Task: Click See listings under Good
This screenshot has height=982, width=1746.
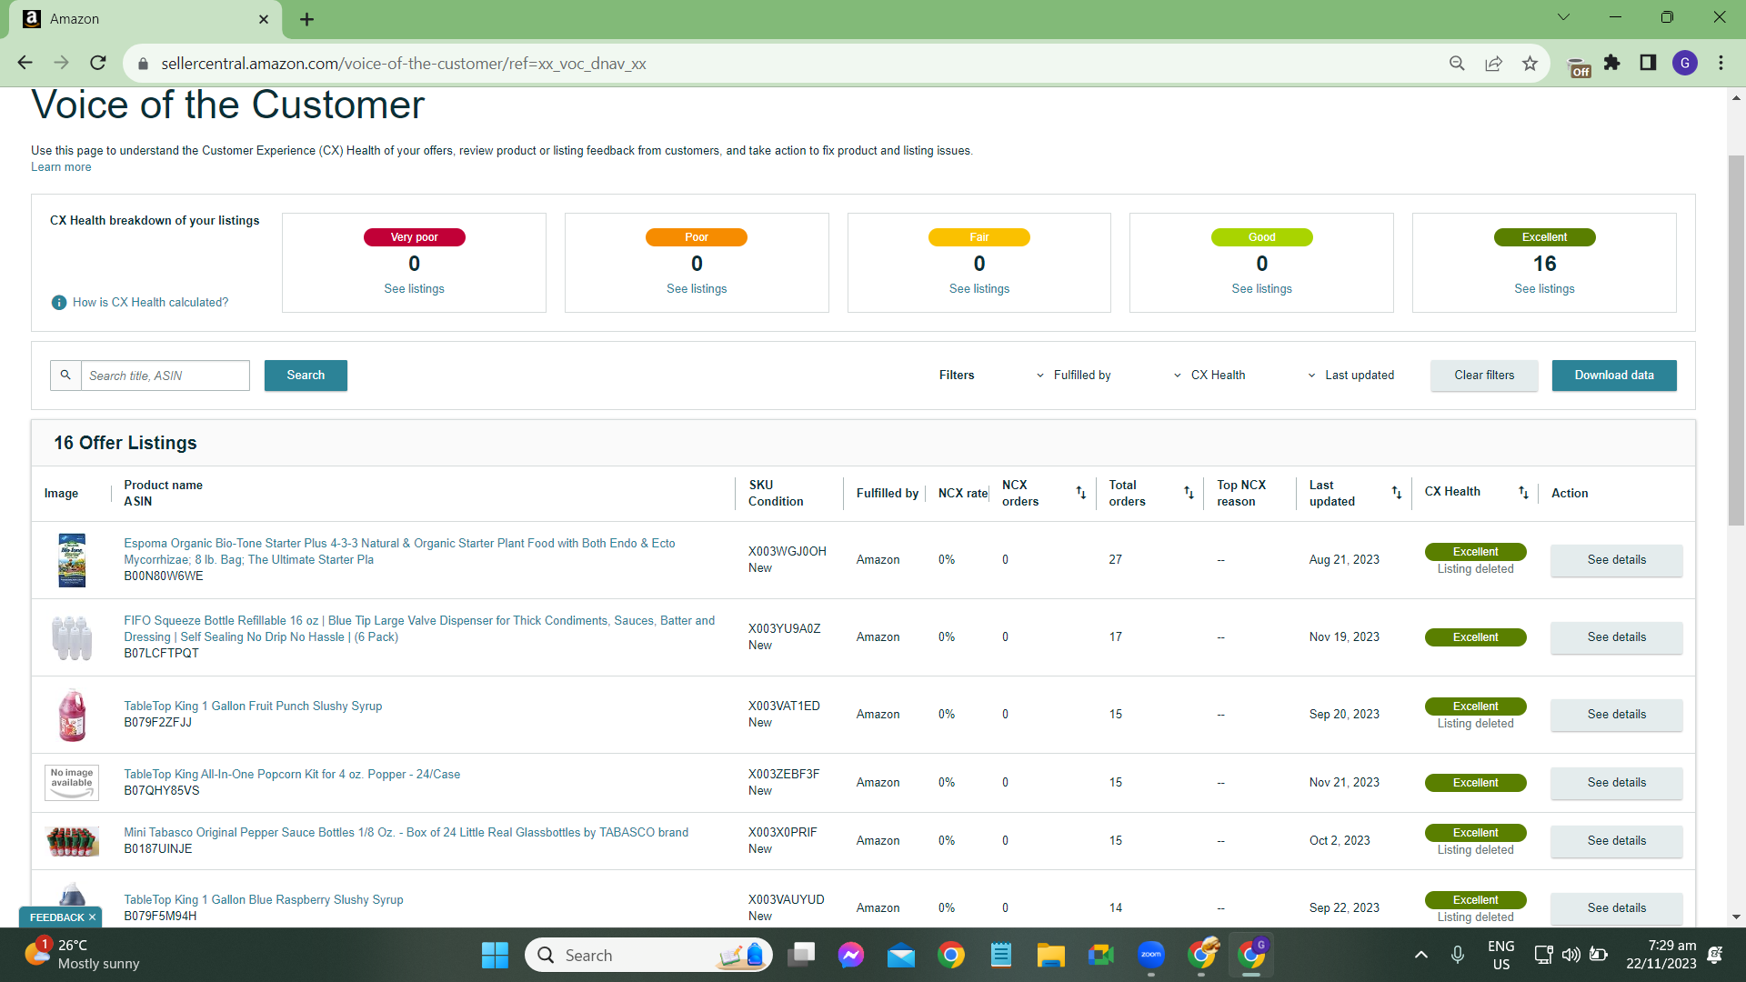Action: (1261, 289)
